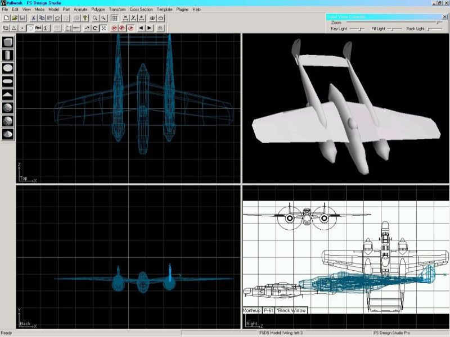This screenshot has width=450, height=337.
Task: Open the Polygon menu
Action: (99, 10)
